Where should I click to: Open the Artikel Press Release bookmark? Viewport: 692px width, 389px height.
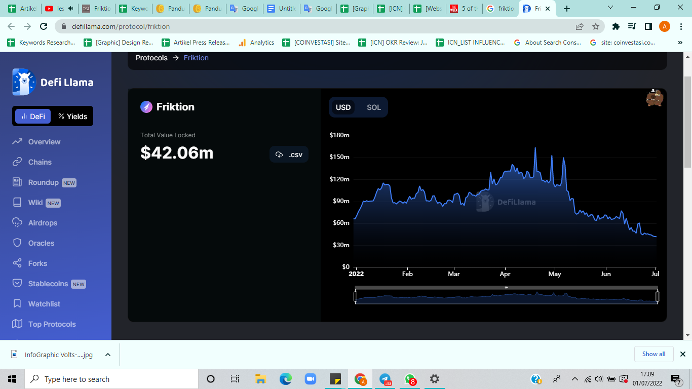click(x=196, y=43)
